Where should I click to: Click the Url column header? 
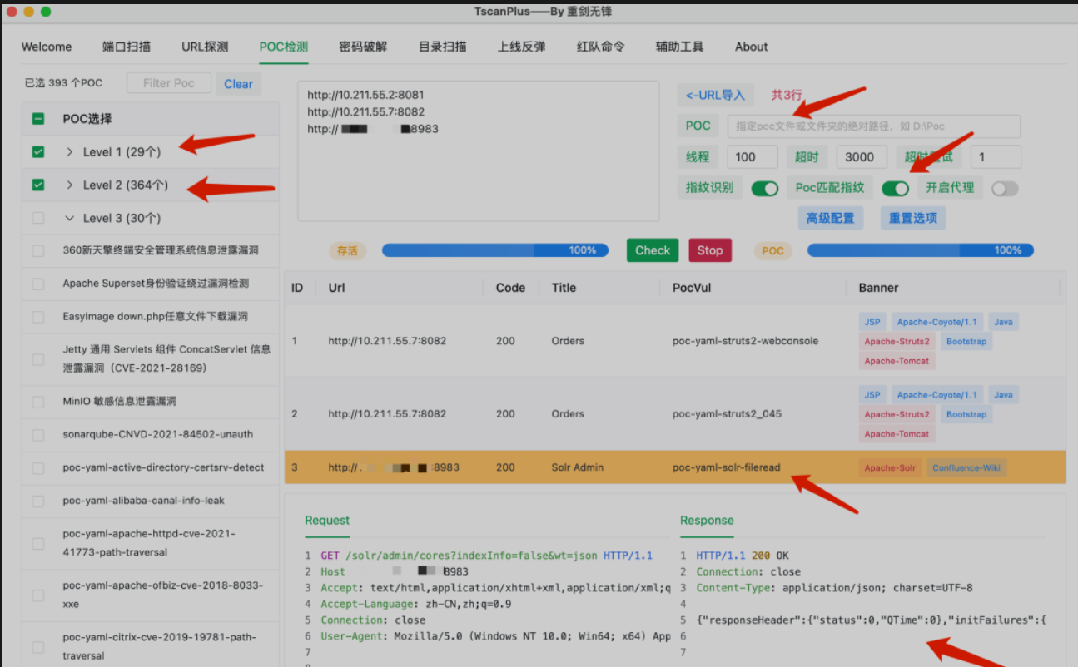pos(337,288)
